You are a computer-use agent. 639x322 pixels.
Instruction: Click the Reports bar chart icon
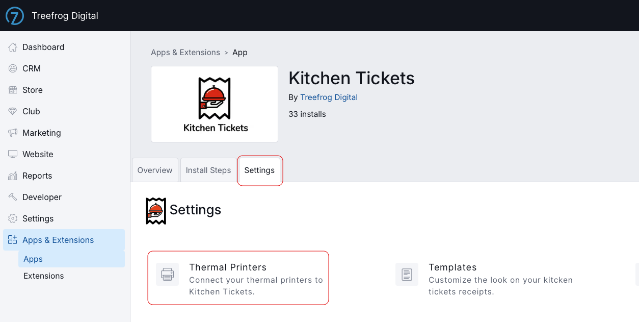13,176
